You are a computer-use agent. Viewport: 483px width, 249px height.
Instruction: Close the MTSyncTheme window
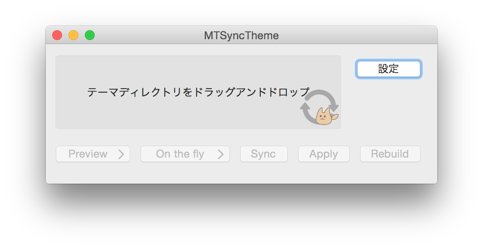point(57,35)
